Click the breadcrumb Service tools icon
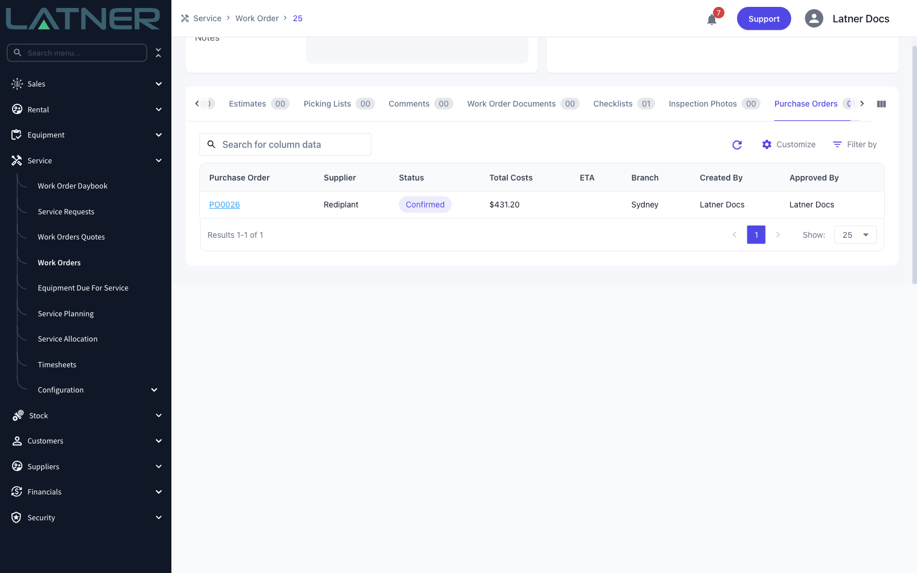The height and width of the screenshot is (573, 917). tap(185, 18)
